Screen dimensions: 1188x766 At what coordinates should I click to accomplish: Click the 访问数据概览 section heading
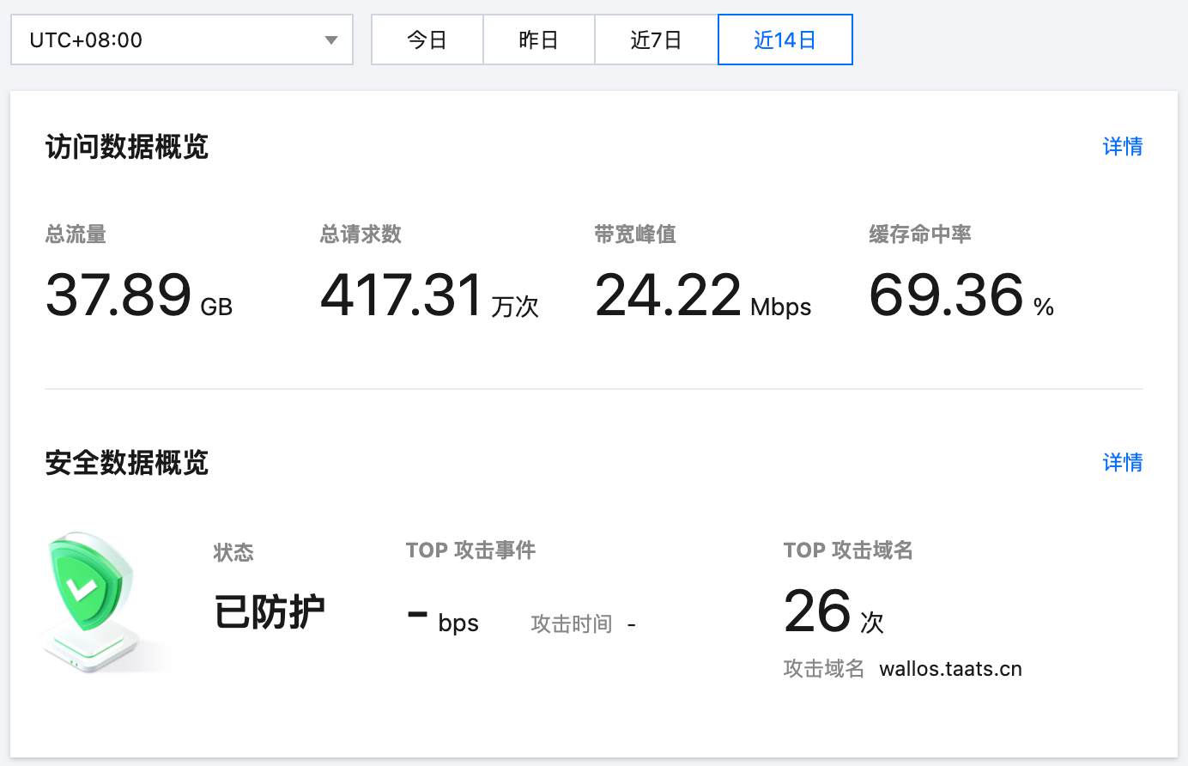click(x=127, y=147)
